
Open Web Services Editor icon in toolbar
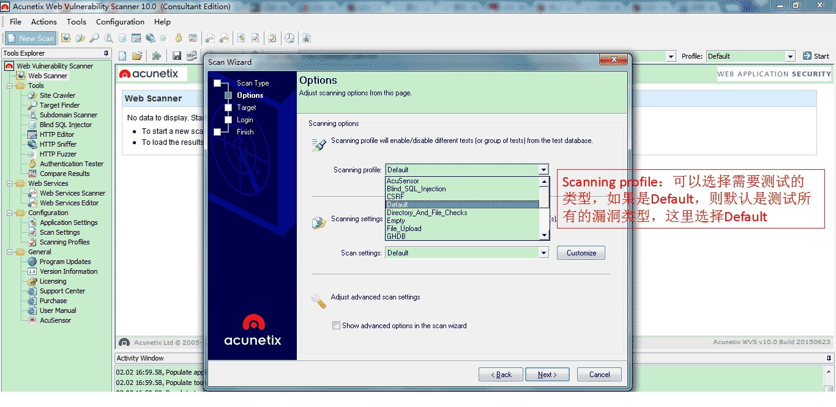(x=224, y=38)
